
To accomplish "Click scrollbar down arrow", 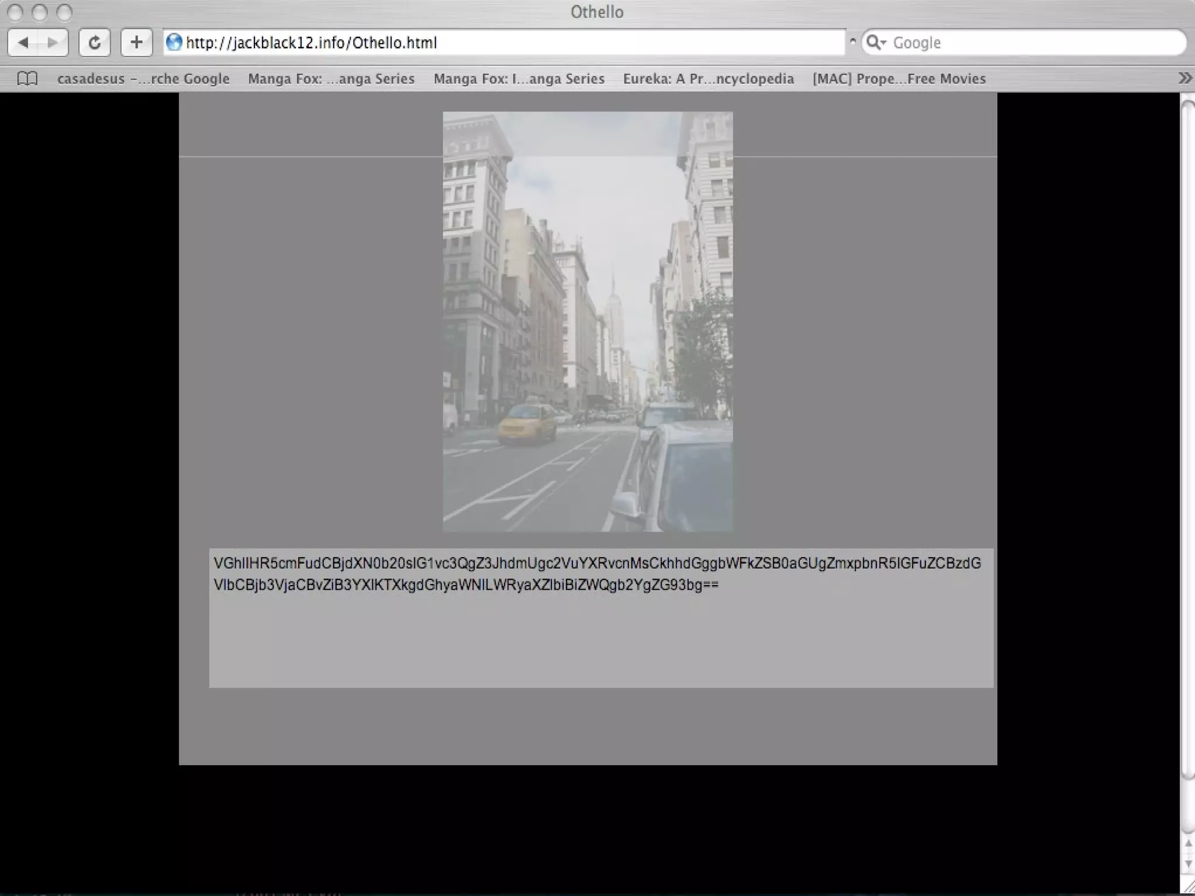I will coord(1188,864).
